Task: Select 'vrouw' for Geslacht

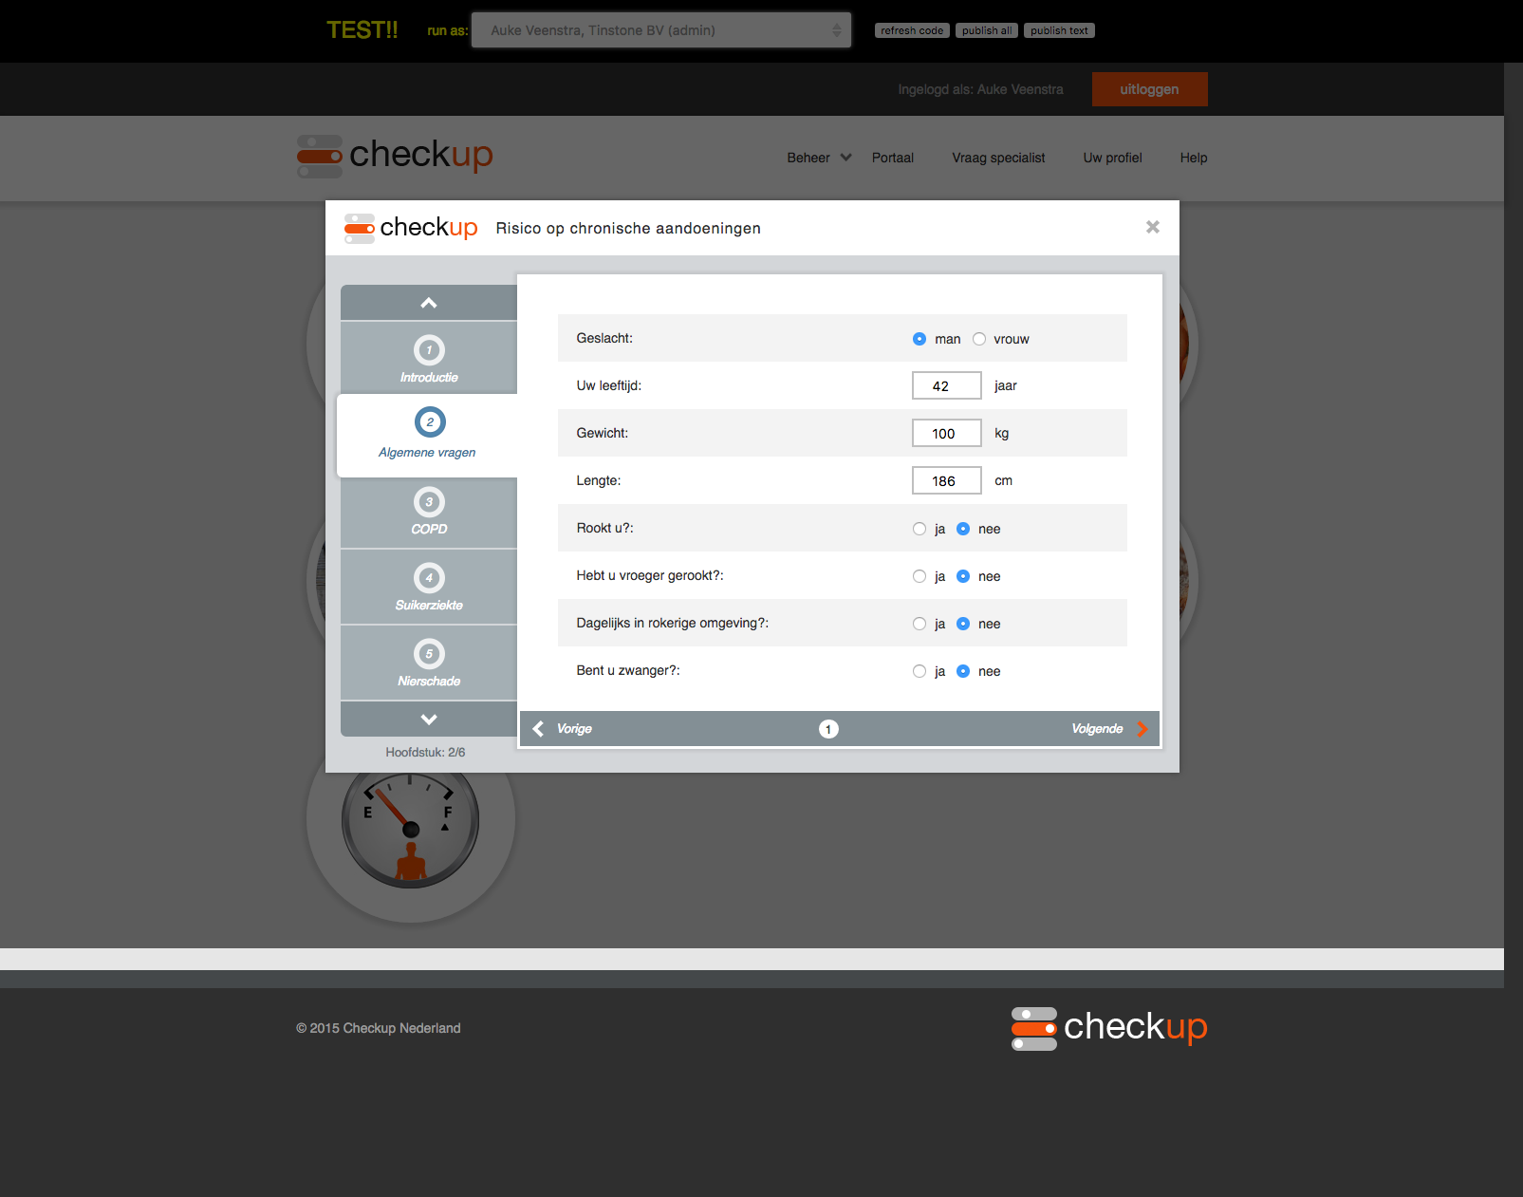Action: [x=979, y=339]
